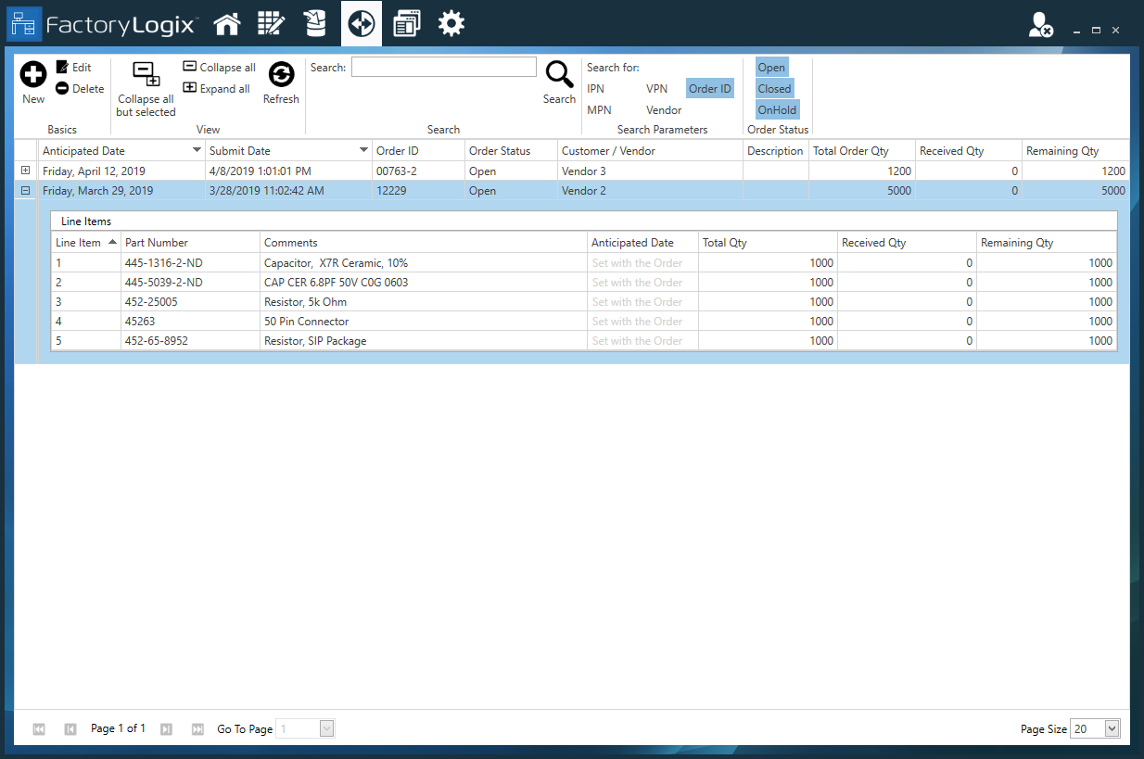Viewport: 1144px width, 759px height.
Task: Open the Settings gear icon in the top bar
Action: pos(451,23)
